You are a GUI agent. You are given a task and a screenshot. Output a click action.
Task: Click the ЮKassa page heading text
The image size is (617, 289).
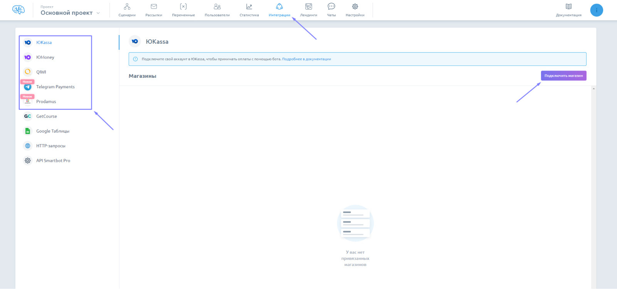tap(157, 42)
